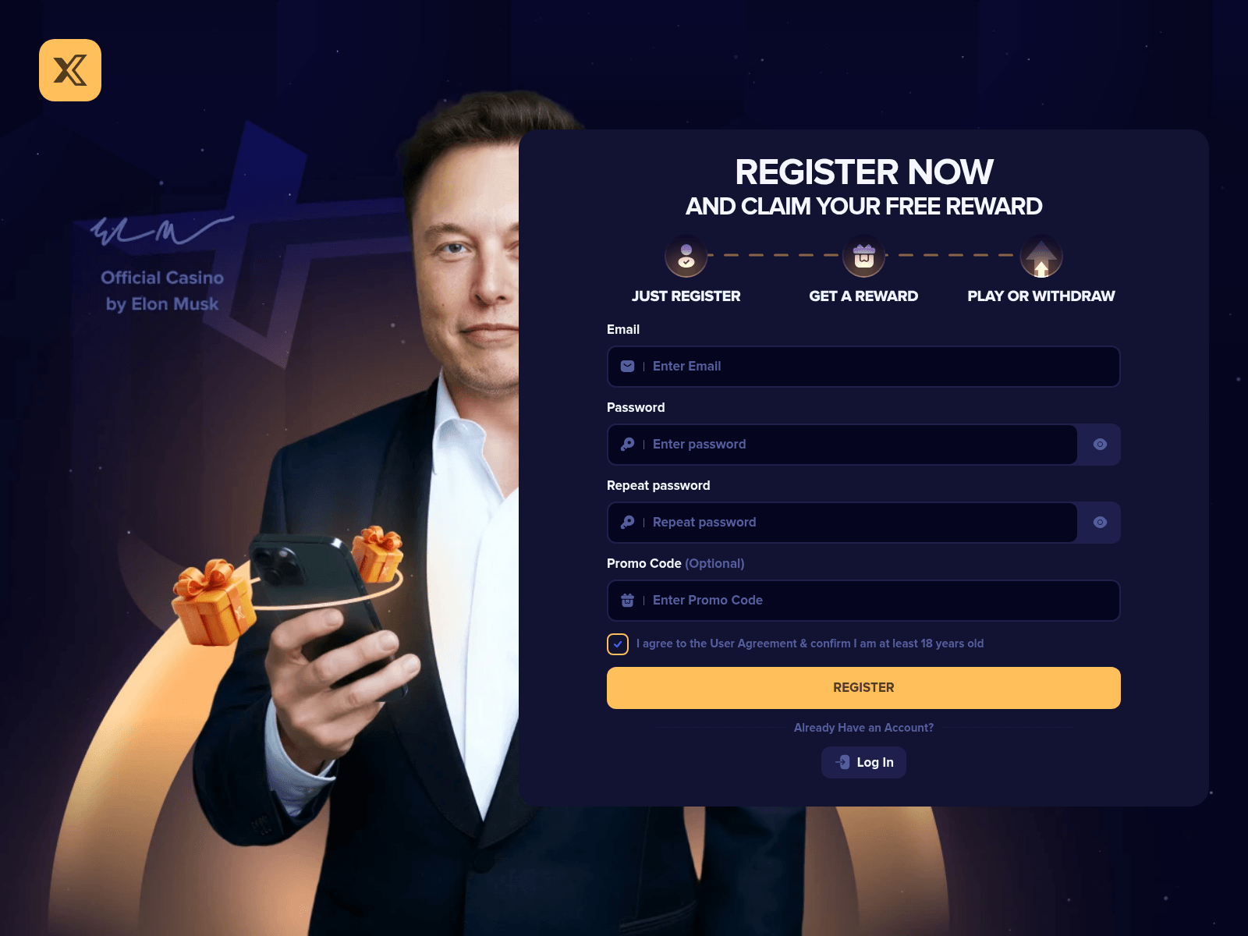Click the envelope icon in Email field
Image resolution: width=1248 pixels, height=936 pixels.
(x=627, y=367)
